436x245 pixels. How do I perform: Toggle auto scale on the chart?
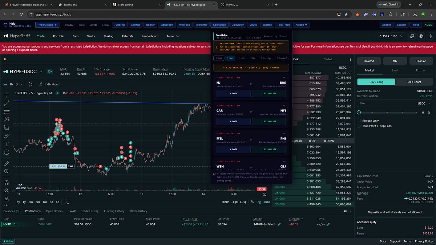point(267,202)
